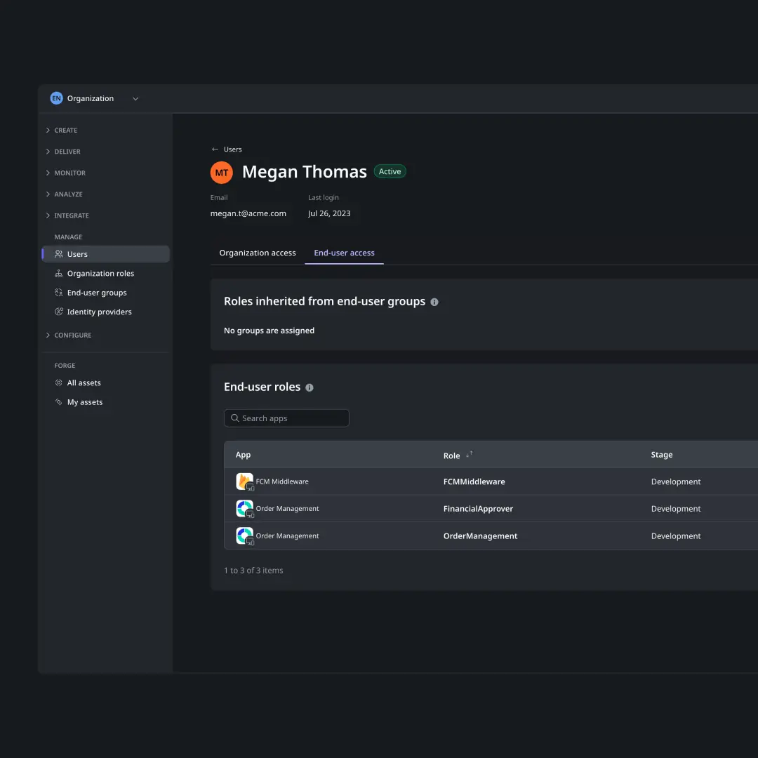Image resolution: width=758 pixels, height=758 pixels.
Task: Click info icon next to End-user roles
Action: click(x=310, y=387)
